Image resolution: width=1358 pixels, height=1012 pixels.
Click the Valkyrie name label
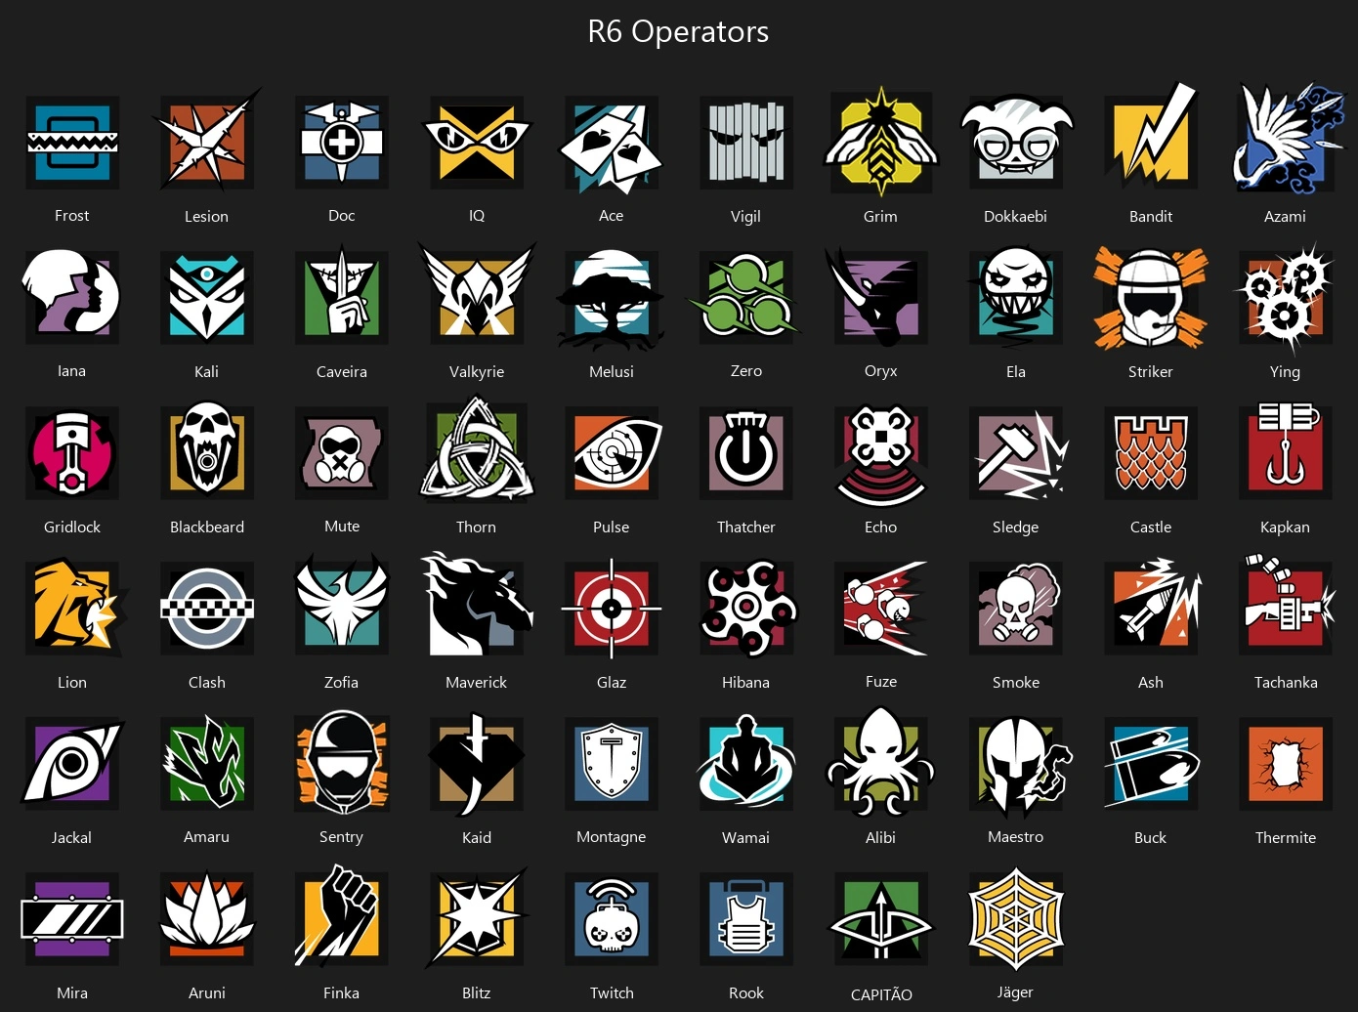pyautogui.click(x=477, y=371)
